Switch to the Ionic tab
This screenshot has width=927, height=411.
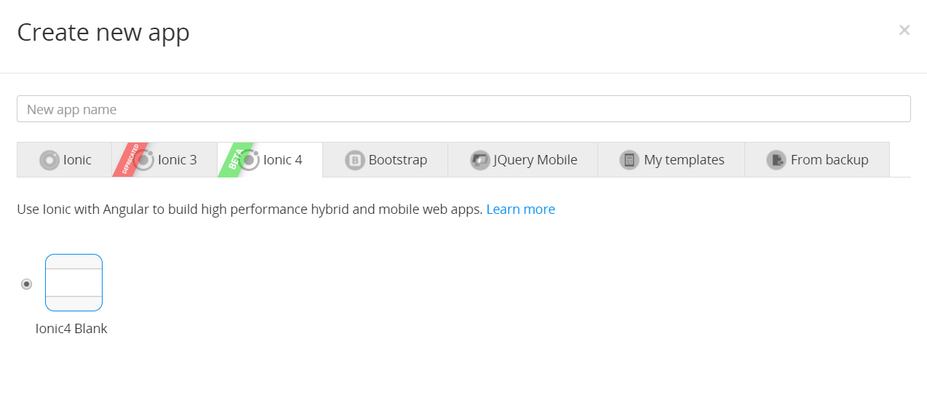point(65,160)
